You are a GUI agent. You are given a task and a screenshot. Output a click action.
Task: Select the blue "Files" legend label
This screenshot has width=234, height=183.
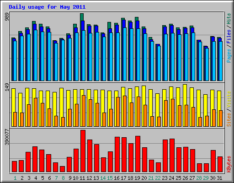[x=229, y=37]
